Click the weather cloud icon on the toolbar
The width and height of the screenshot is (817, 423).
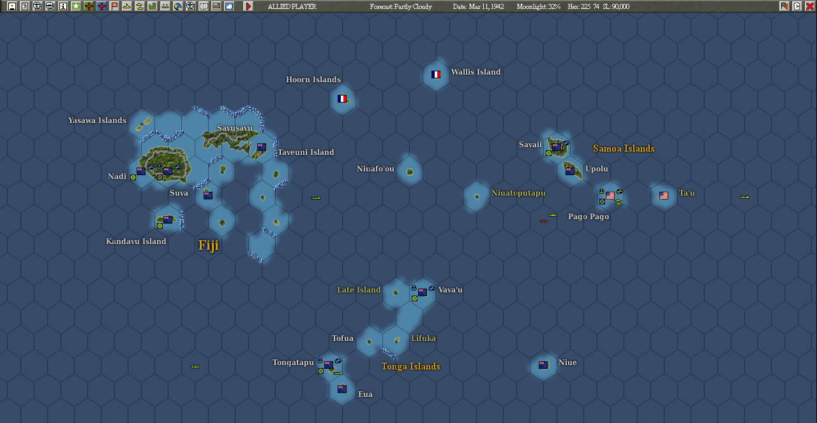[x=229, y=6]
